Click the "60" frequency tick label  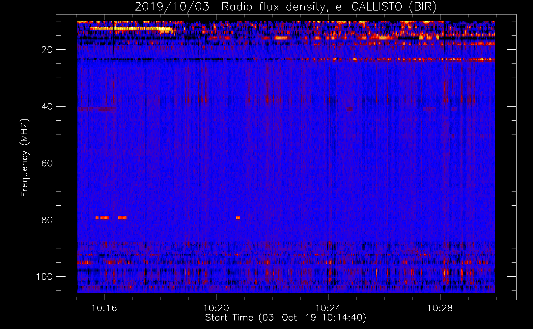[x=47, y=163]
